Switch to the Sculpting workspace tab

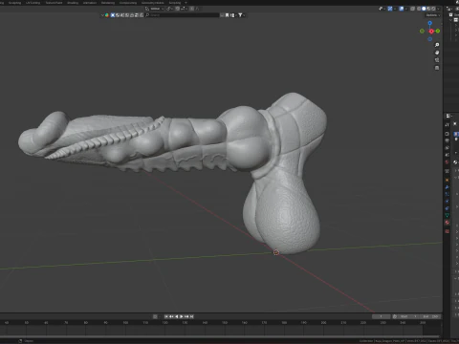coord(14,3)
